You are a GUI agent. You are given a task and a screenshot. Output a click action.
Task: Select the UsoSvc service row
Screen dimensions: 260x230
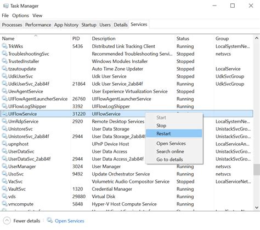[x=127, y=174]
